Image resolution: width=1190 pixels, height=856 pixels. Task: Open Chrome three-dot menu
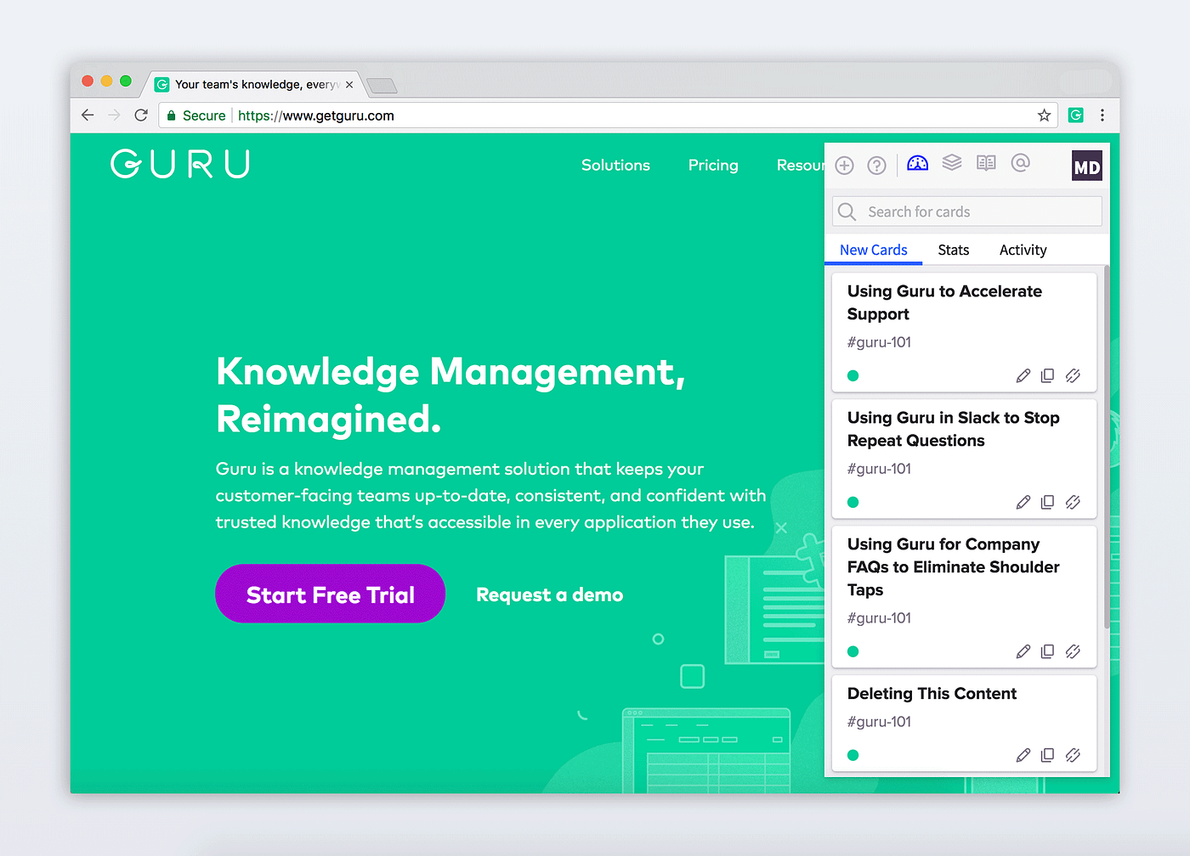point(1102,115)
